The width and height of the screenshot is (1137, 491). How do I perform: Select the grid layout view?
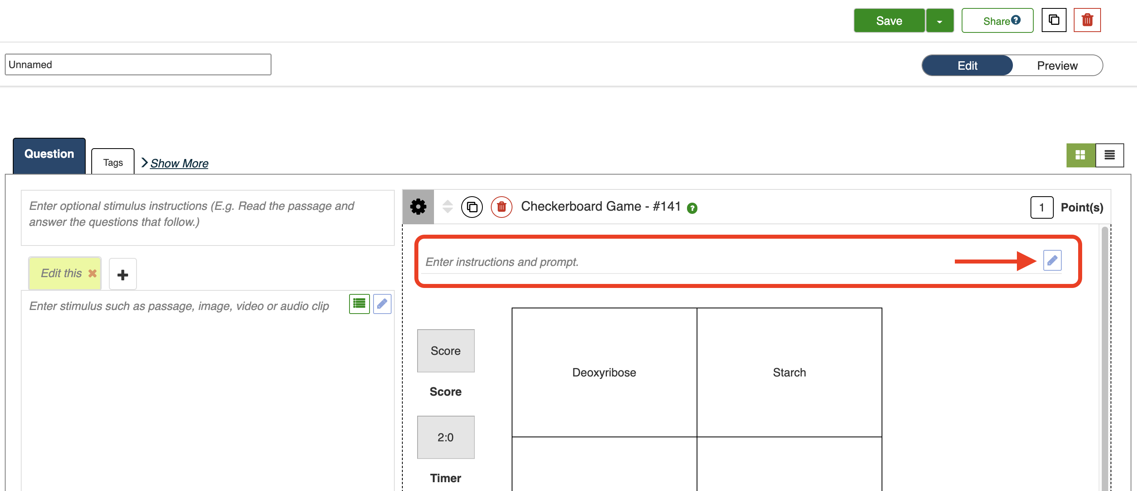click(x=1080, y=155)
